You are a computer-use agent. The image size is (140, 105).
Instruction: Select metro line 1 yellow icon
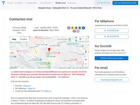(72, 28)
